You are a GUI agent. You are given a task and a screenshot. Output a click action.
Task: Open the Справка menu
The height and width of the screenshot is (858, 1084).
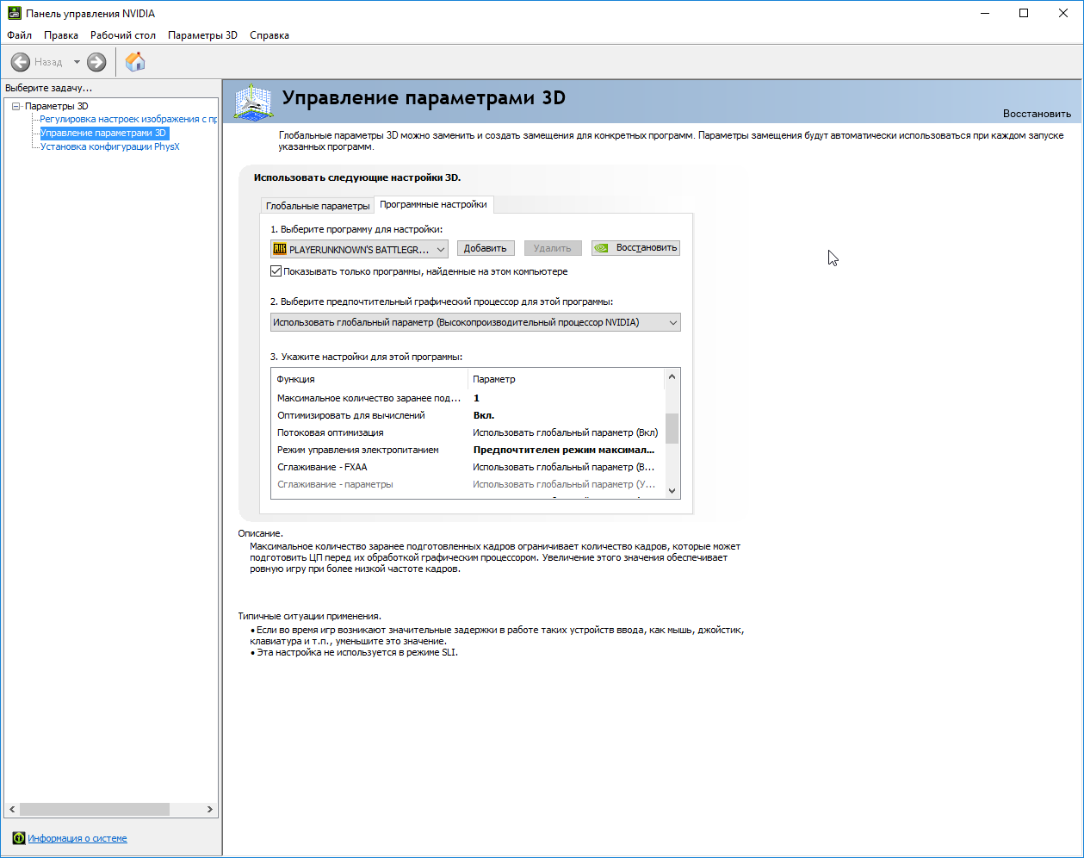(x=269, y=35)
